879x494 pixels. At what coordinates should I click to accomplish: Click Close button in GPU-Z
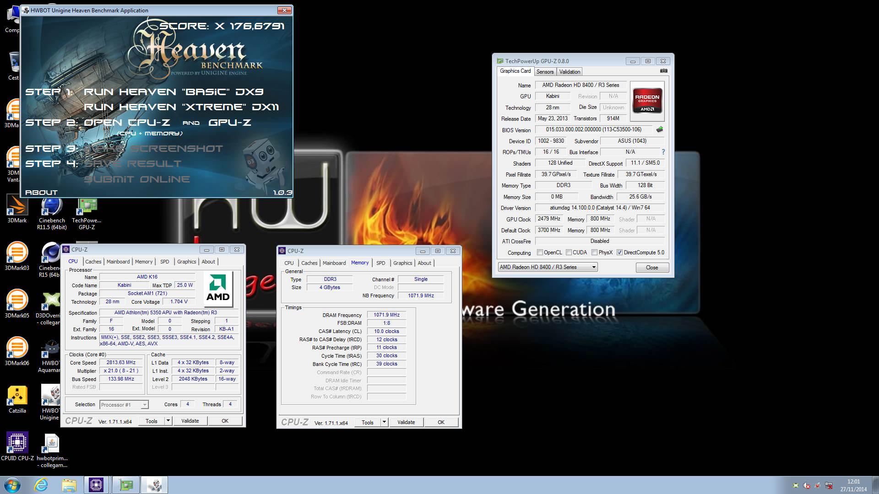coord(652,268)
